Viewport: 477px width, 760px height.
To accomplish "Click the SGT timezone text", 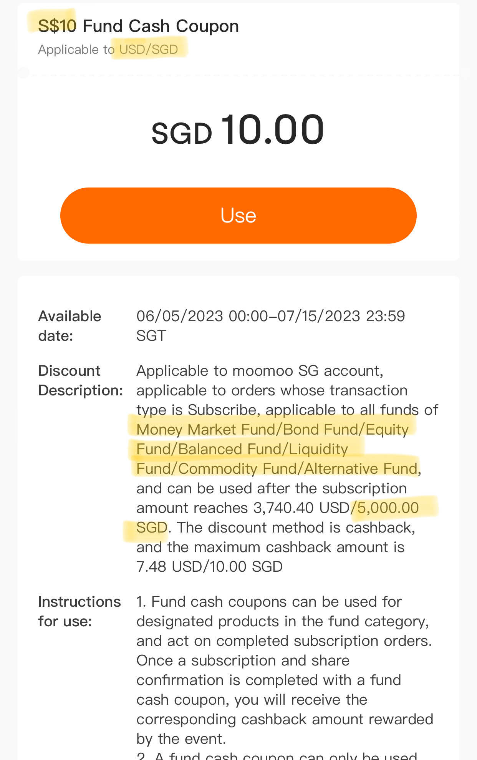I will pos(151,336).
